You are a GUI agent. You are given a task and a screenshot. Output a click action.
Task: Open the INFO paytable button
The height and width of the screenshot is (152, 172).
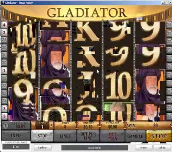click(16, 136)
